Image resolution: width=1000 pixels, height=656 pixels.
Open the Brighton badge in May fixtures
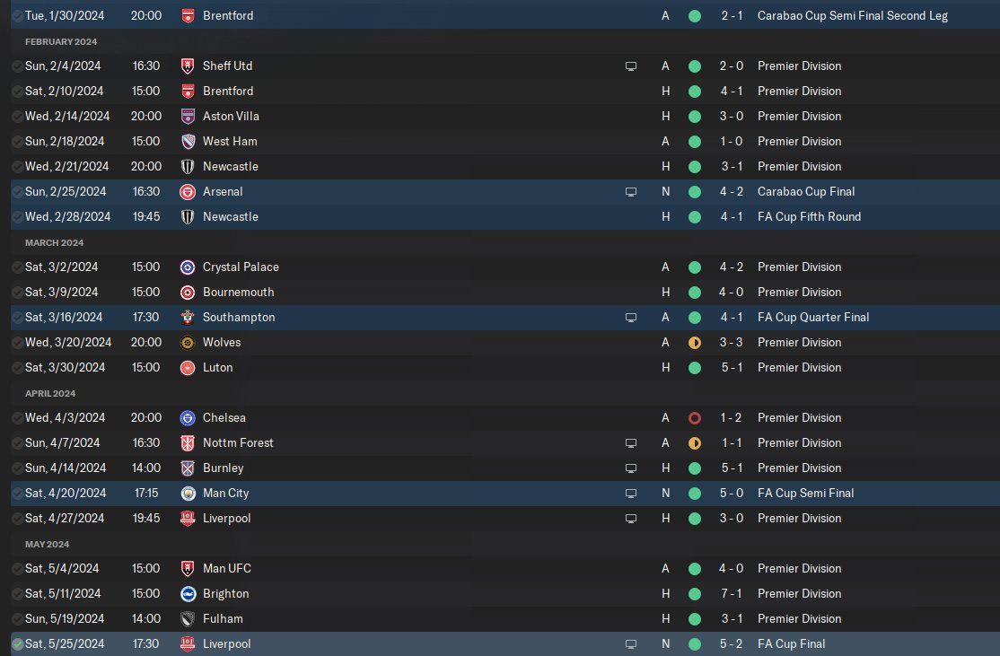[188, 594]
